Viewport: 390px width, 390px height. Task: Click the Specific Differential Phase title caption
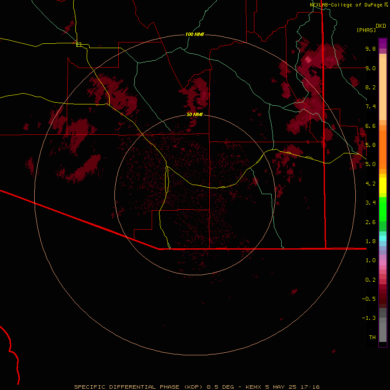[197, 387]
